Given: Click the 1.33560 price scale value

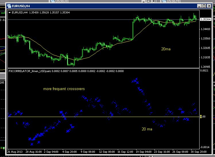Looking at the screenshot, I should [206, 39].
